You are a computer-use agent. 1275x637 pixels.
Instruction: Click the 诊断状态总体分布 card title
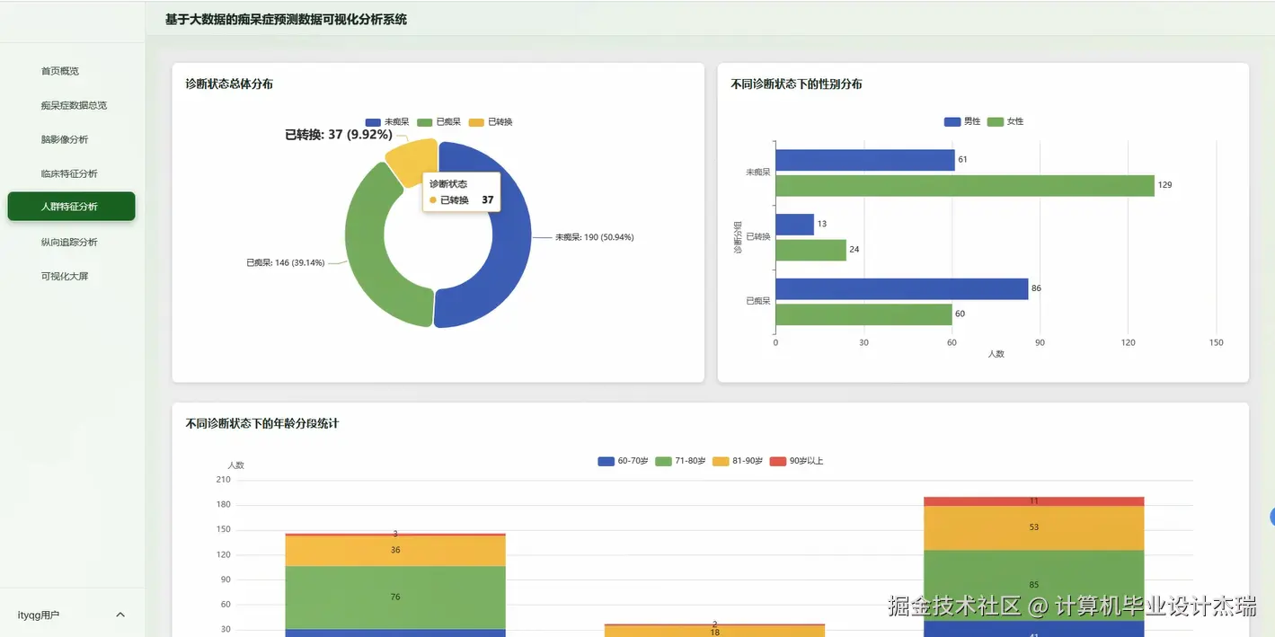click(229, 84)
